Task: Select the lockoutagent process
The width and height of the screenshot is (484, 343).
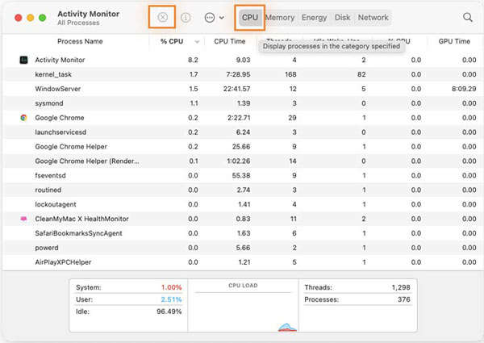Action: [x=242, y=204]
